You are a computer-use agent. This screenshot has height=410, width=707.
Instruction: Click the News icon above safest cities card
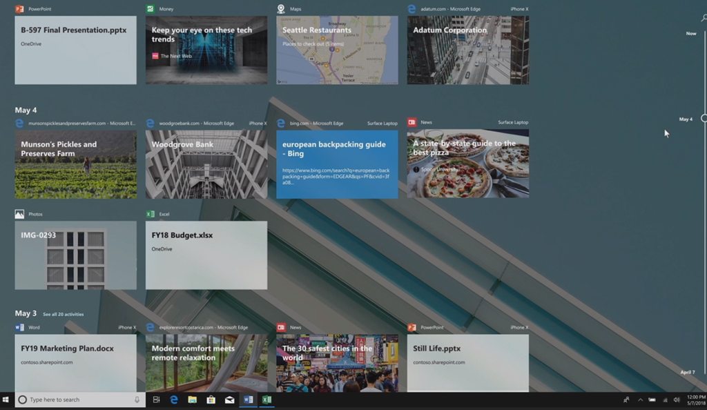click(281, 327)
